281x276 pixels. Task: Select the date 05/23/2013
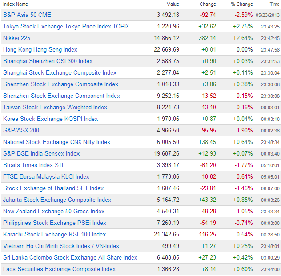pos(268,15)
